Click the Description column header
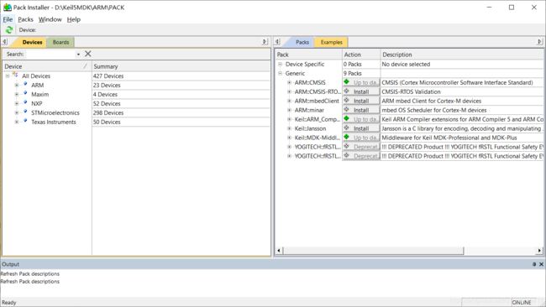The image size is (546, 307). point(462,55)
